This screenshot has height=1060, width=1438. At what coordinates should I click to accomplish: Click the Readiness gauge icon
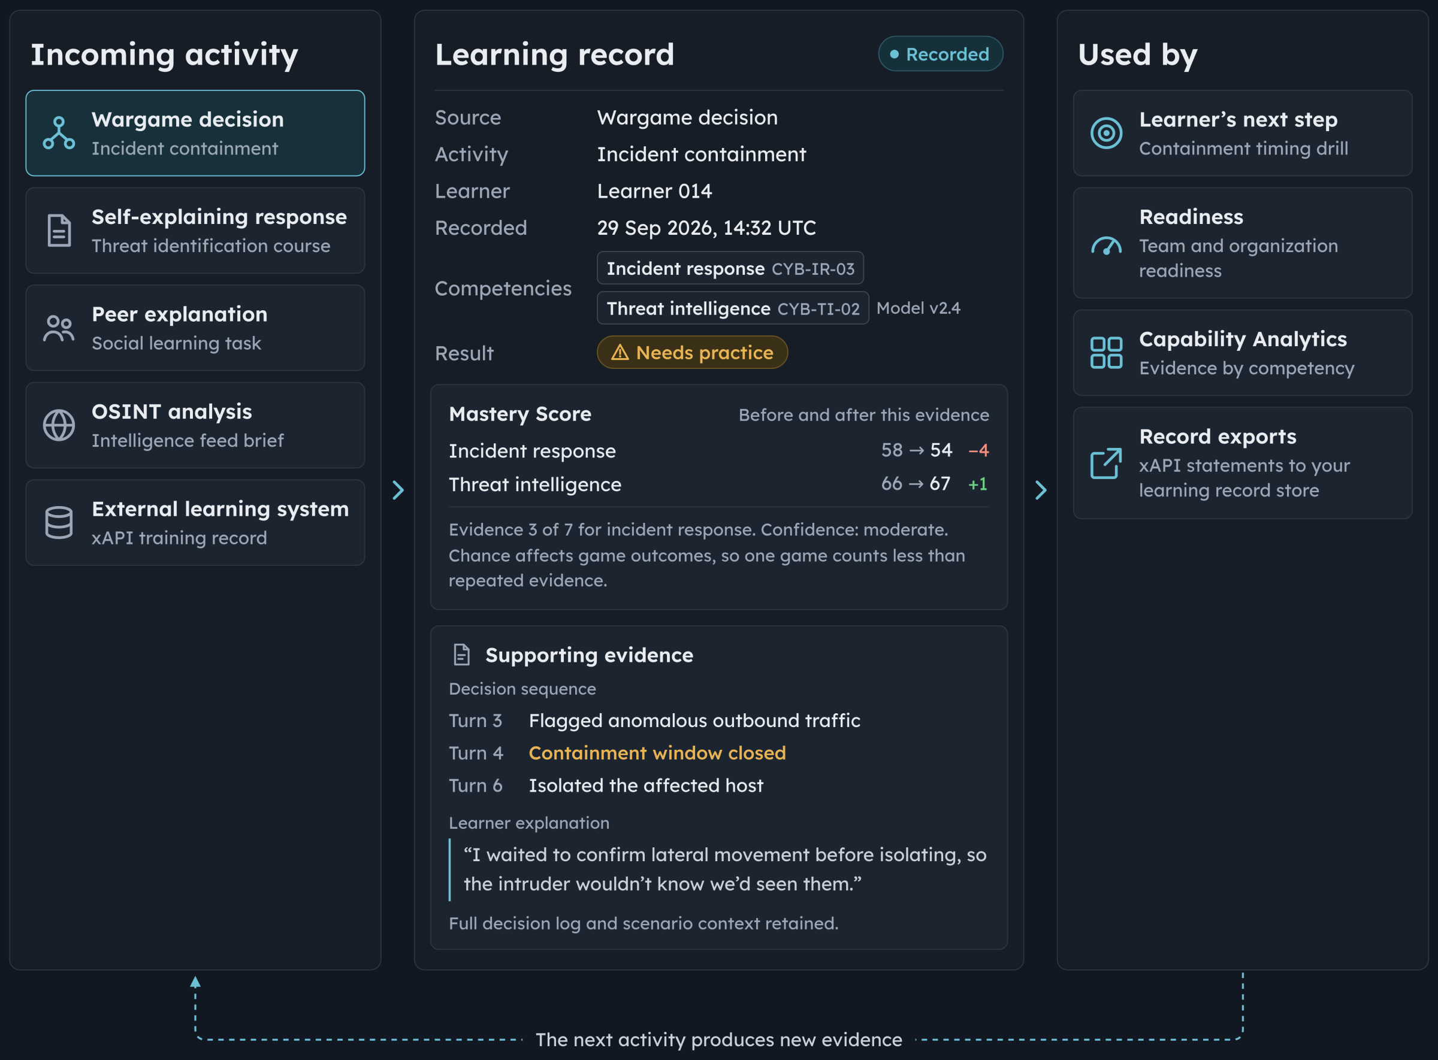pos(1106,246)
